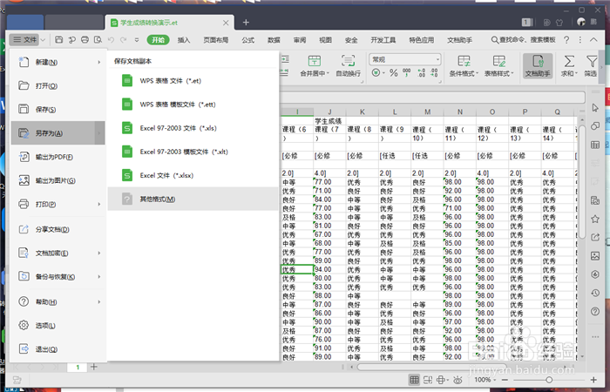
Task: Click the zoom in plus button
Action: (593, 380)
